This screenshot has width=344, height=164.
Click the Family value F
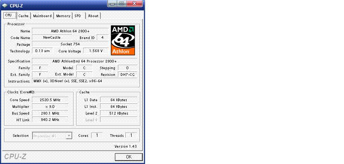click(x=40, y=68)
